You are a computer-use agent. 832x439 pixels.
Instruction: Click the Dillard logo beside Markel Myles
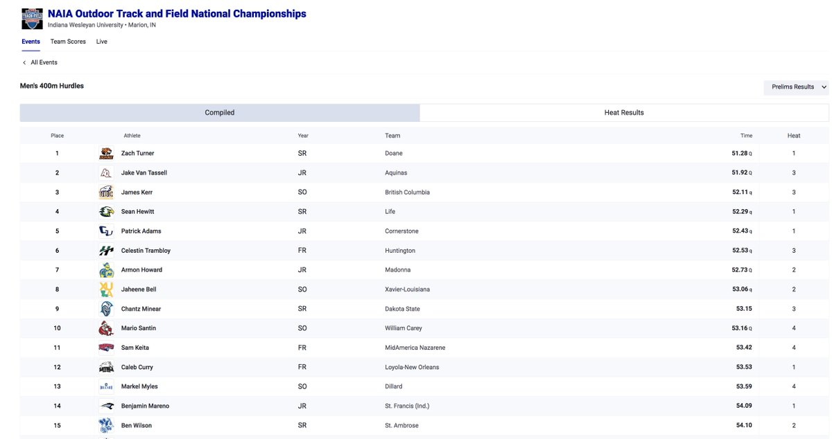(106, 386)
